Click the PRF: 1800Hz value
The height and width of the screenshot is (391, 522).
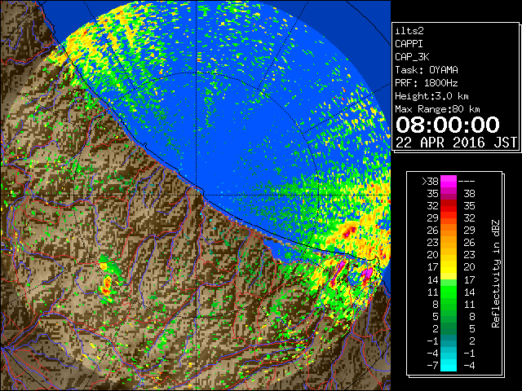(427, 83)
